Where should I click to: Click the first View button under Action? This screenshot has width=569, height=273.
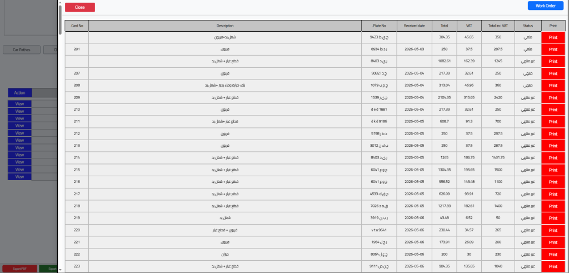19,104
